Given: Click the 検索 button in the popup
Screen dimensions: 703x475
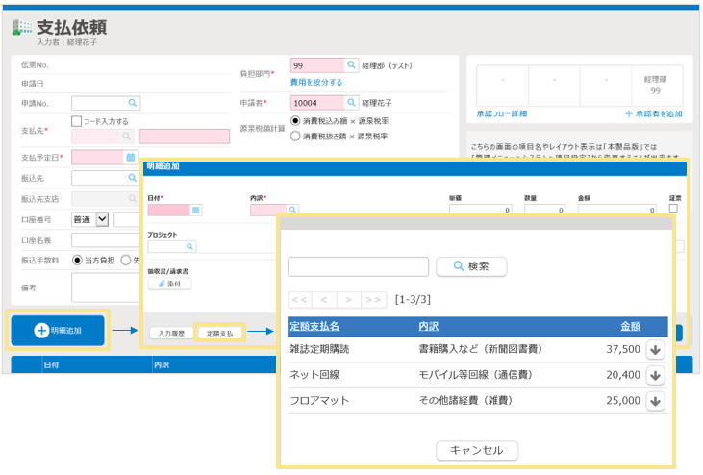Looking at the screenshot, I should click(471, 266).
